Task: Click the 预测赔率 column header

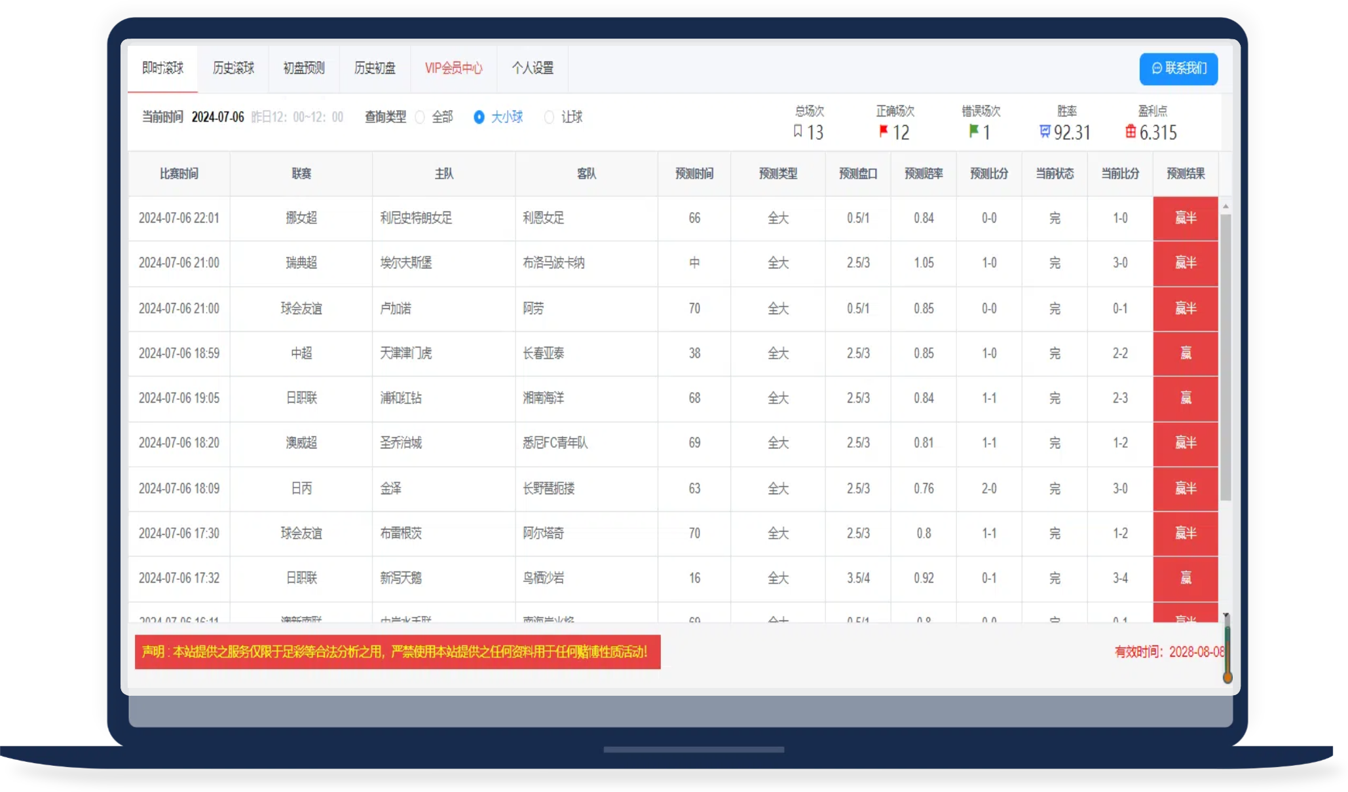Action: click(x=924, y=173)
